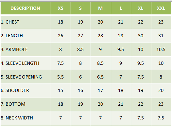Image resolution: width=172 pixels, height=126 pixels.
Task: Click CHEST value 22 for XL
Action: pyautogui.click(x=141, y=22)
